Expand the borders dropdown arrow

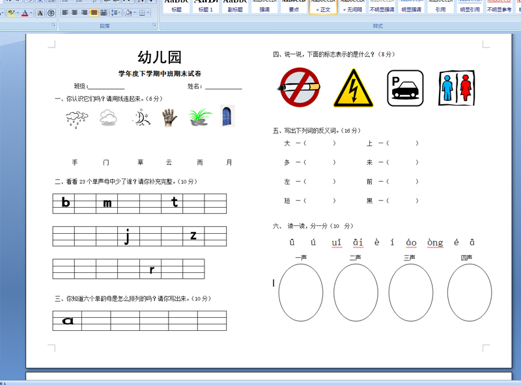[148, 13]
